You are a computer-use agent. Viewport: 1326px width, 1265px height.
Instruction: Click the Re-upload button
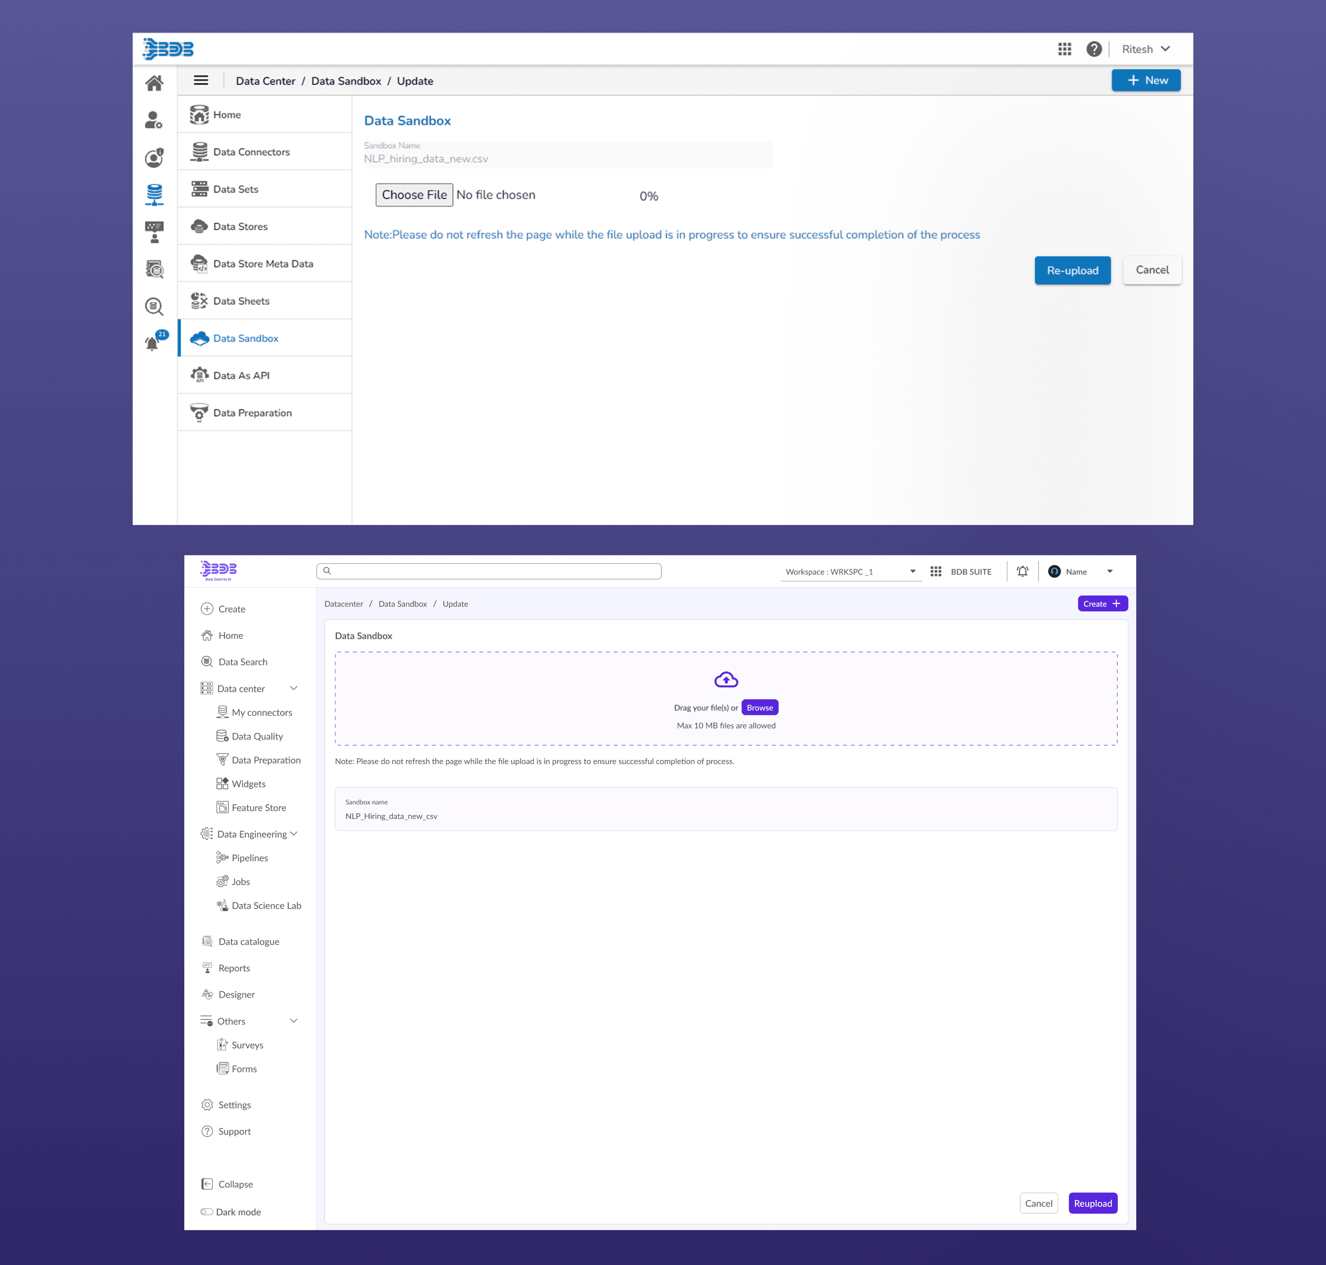1072,270
